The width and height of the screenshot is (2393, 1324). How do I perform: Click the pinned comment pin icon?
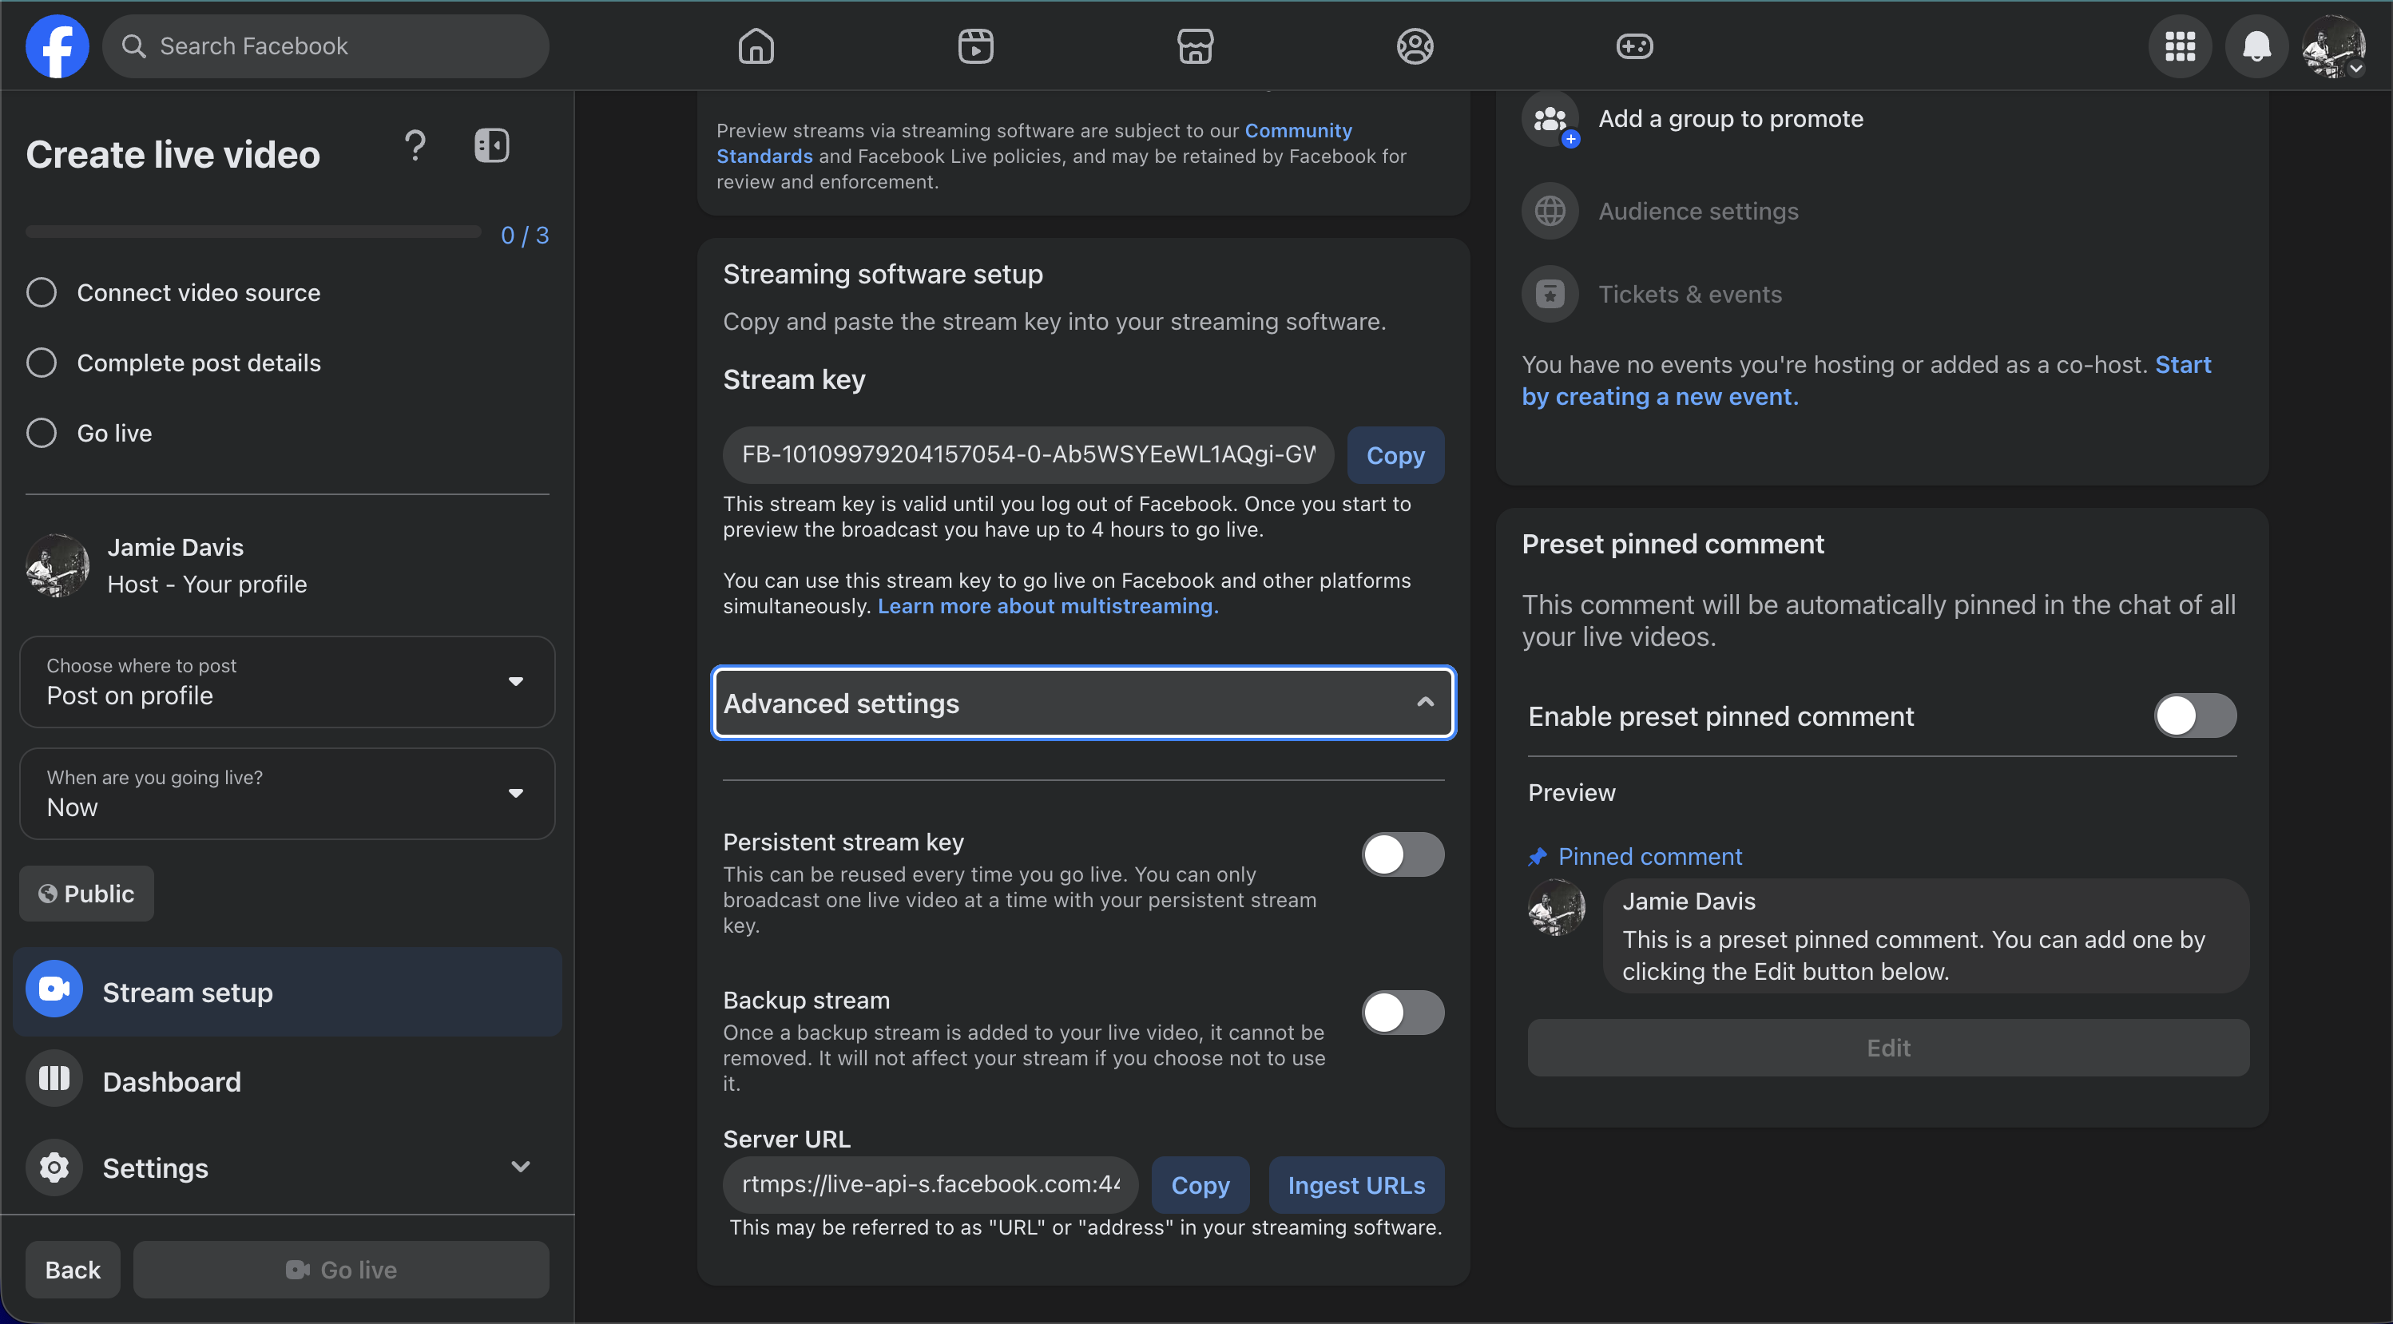pyautogui.click(x=1538, y=857)
